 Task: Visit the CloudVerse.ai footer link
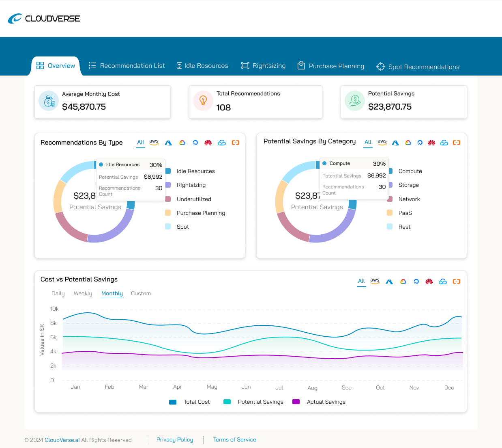(62, 440)
